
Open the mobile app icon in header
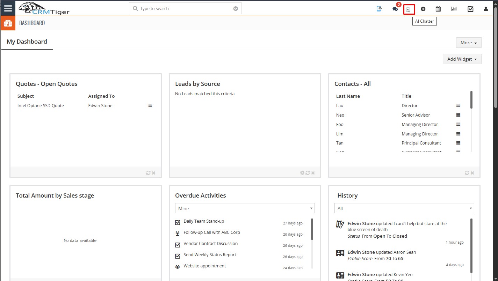click(x=379, y=9)
